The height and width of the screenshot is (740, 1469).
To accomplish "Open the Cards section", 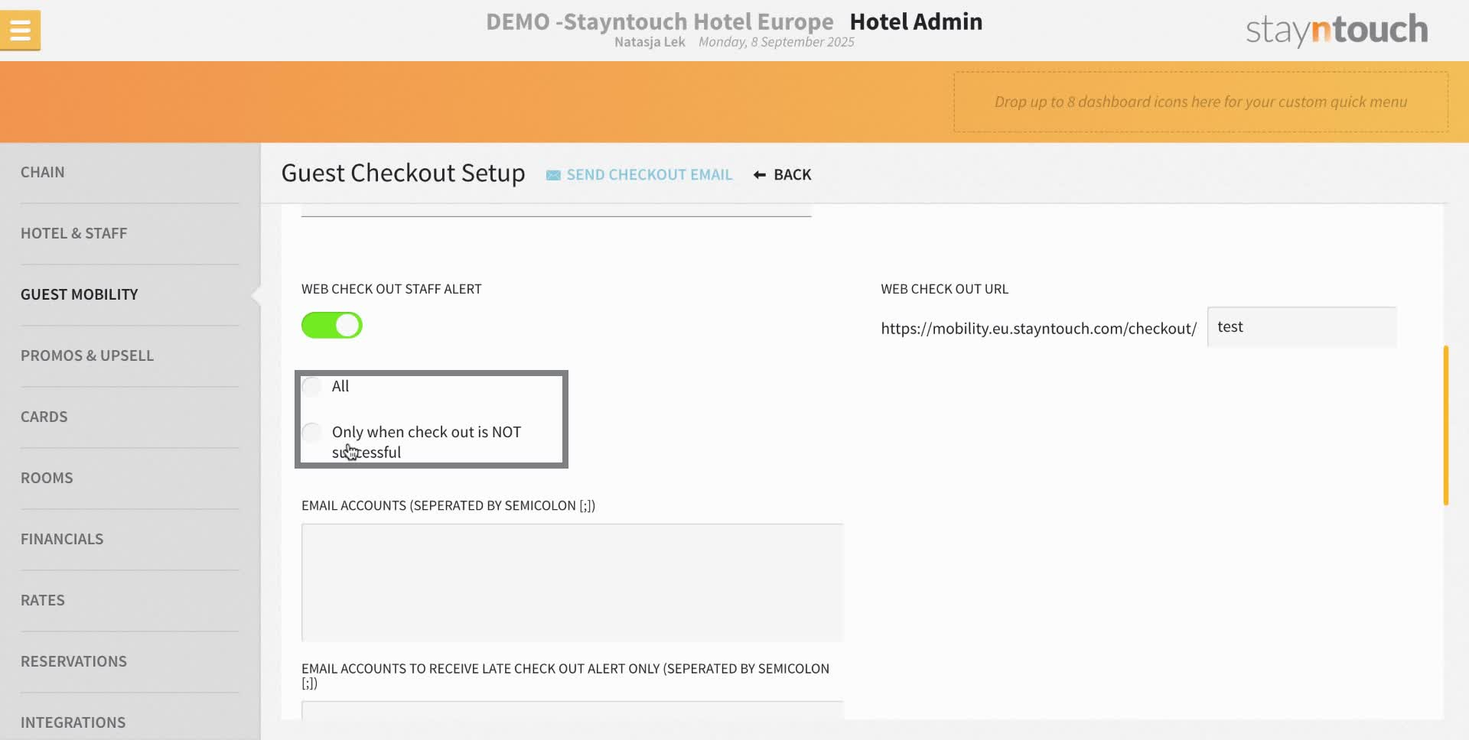I will click(44, 417).
